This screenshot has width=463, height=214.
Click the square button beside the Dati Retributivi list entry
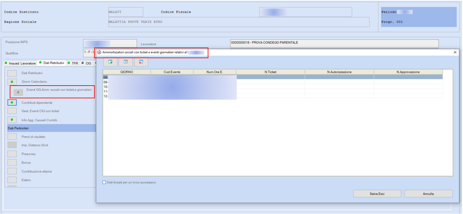point(12,73)
